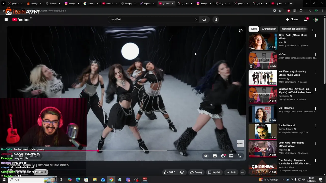326x183 pixels.
Task: Open options menu for Mix'im playlist
Action: [x=315, y=55]
